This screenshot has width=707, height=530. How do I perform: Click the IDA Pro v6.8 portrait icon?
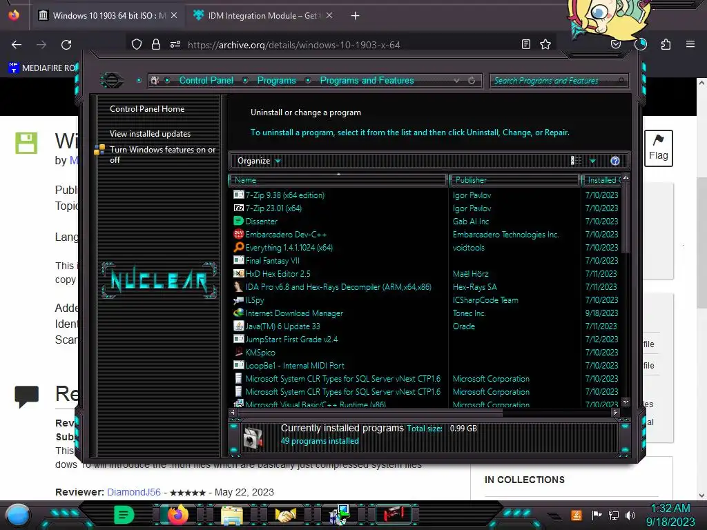click(238, 286)
